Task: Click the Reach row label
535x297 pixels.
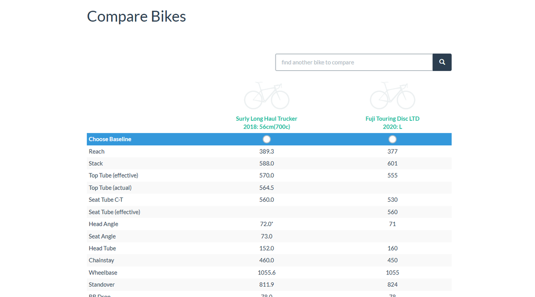Action: point(97,151)
